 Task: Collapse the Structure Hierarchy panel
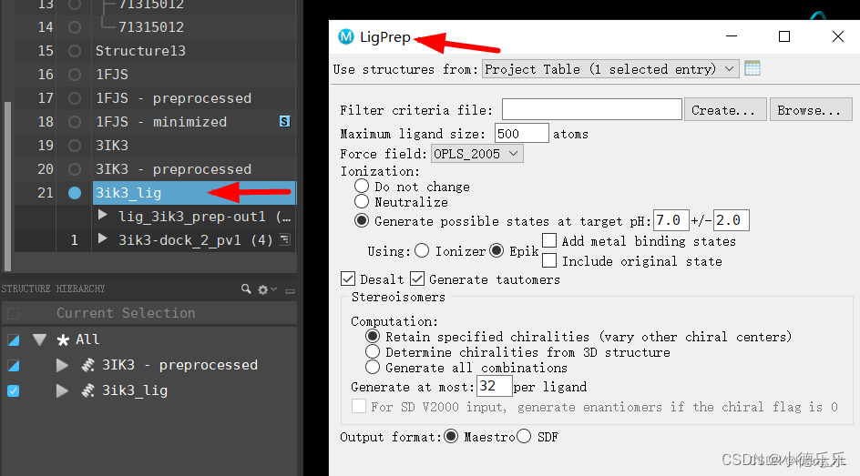pyautogui.click(x=290, y=291)
